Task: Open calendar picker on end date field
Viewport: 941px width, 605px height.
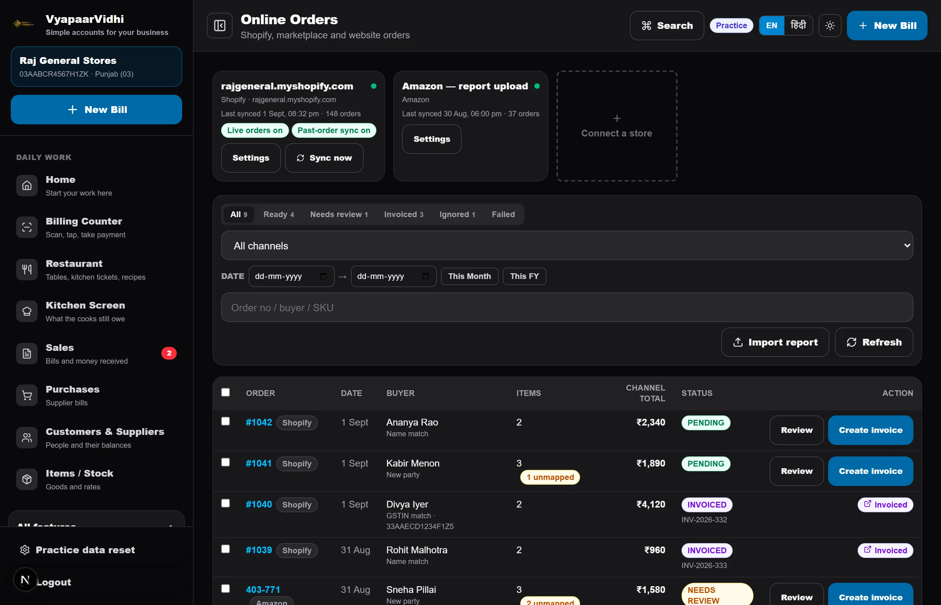Action: click(425, 276)
